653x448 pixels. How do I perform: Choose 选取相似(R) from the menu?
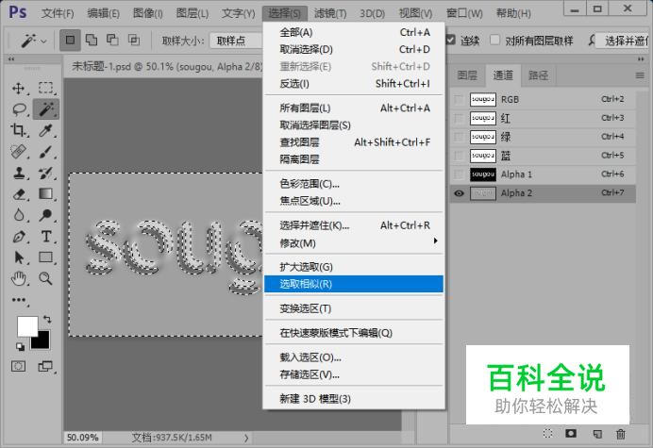tap(354, 284)
